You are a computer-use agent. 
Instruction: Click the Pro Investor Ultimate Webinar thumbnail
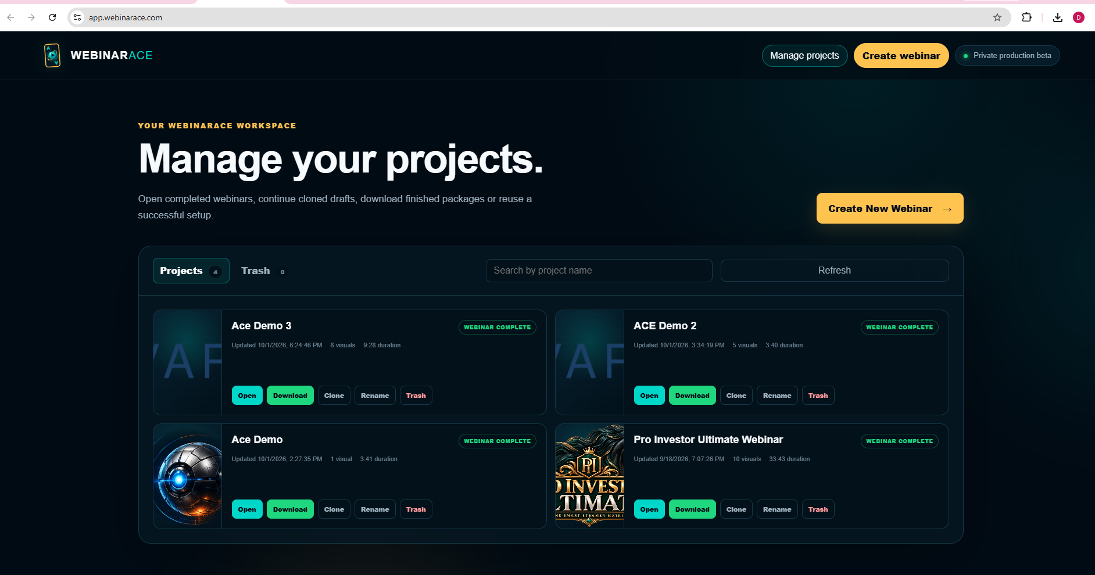click(590, 476)
